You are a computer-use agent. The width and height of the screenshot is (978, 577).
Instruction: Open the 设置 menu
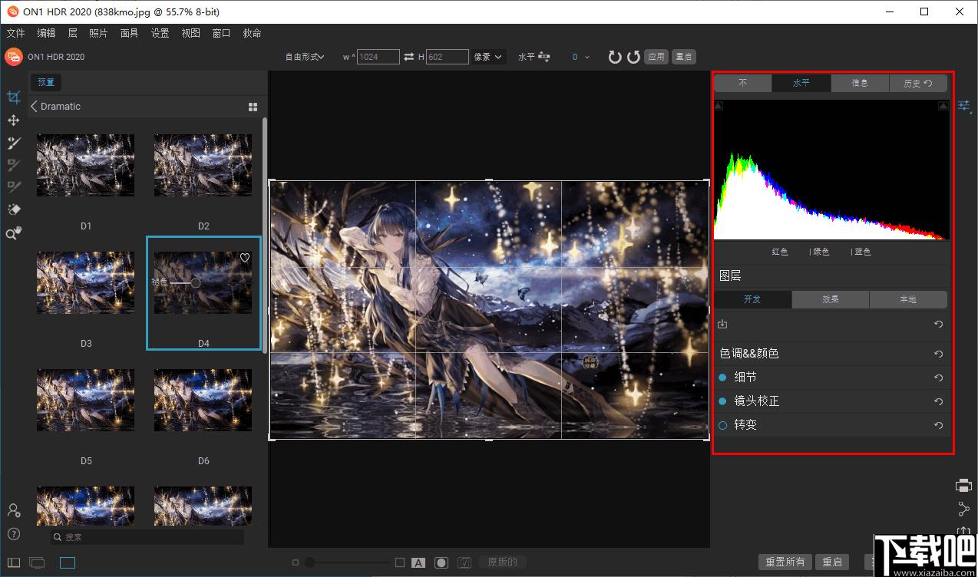click(x=160, y=33)
